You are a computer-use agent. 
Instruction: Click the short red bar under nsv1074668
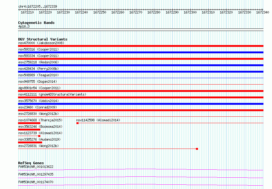[x=29, y=123]
